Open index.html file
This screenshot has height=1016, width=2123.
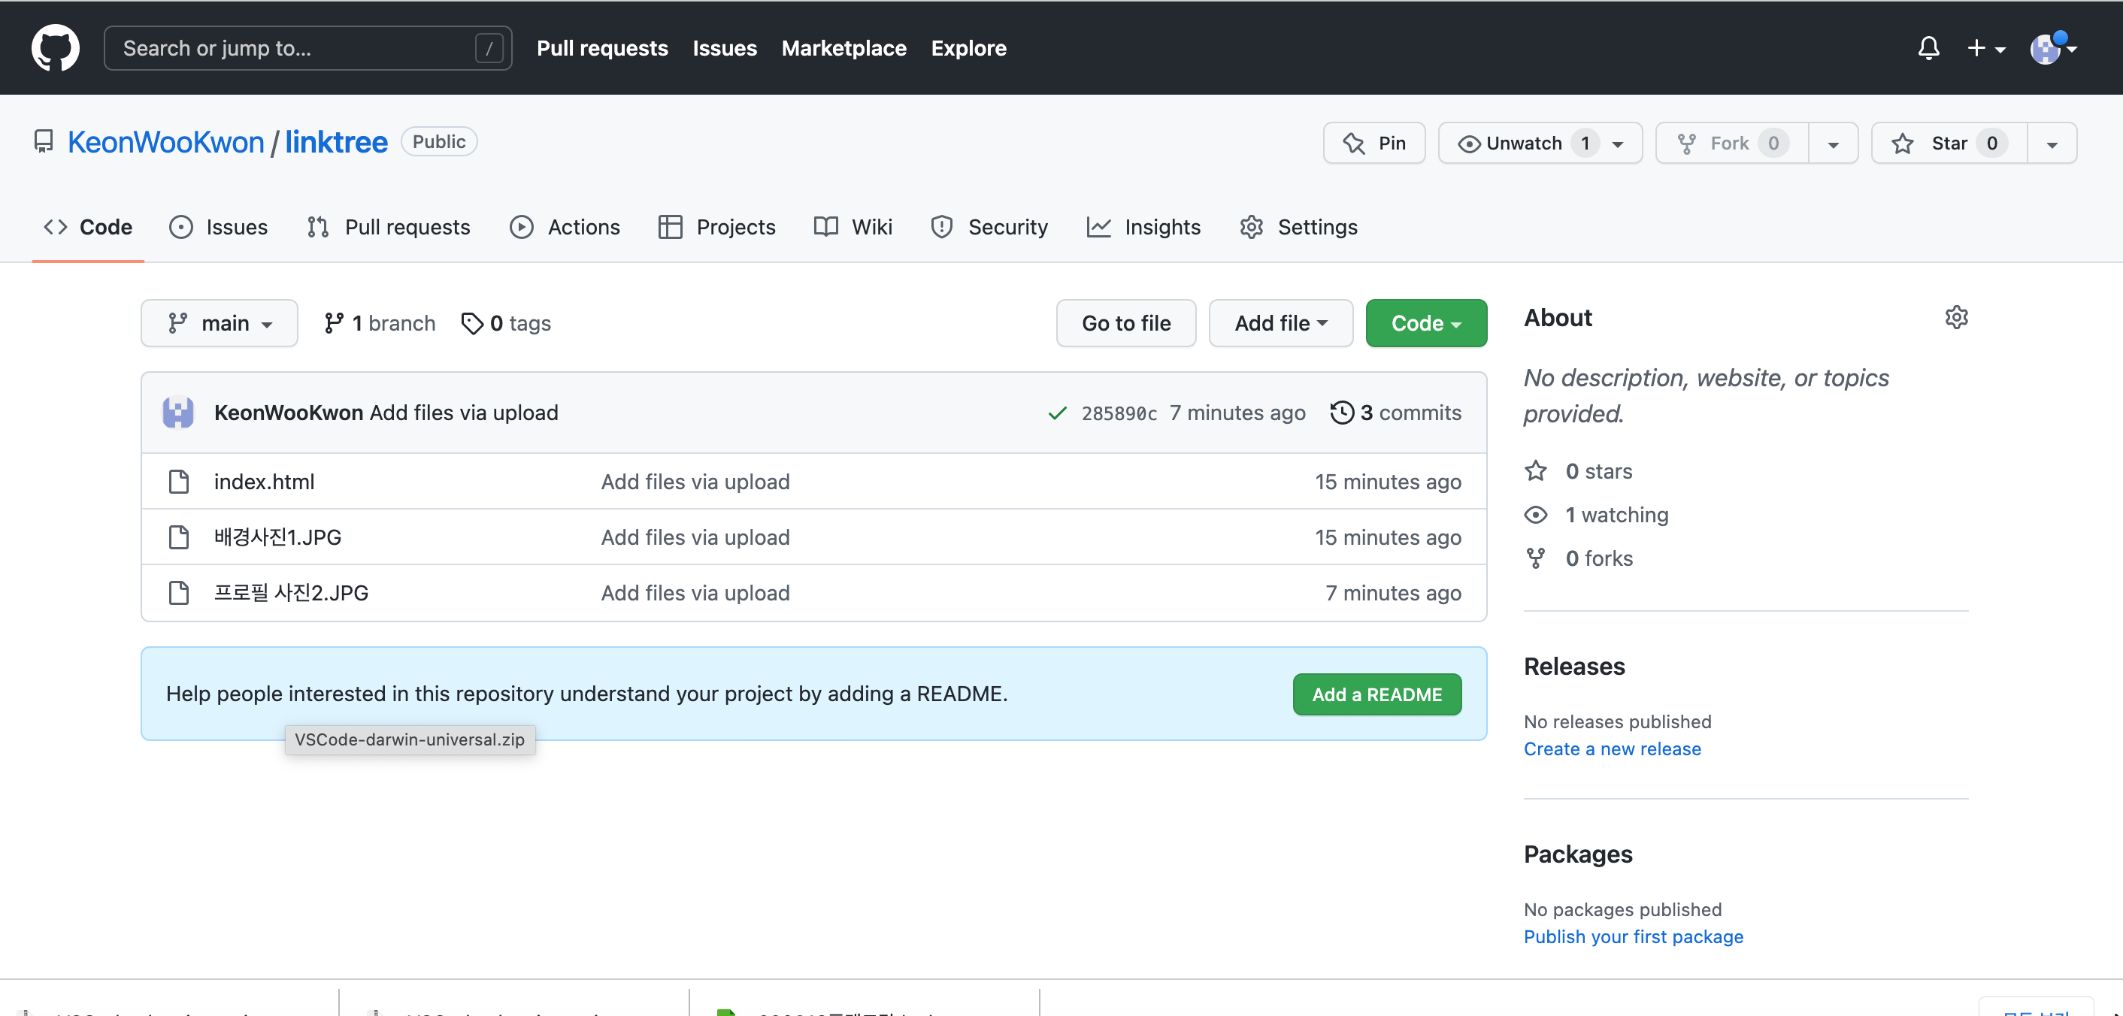coord(264,481)
